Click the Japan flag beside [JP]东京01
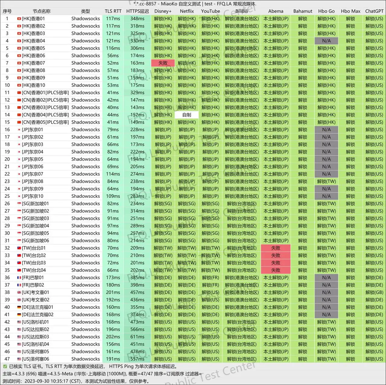 click(x=19, y=130)
